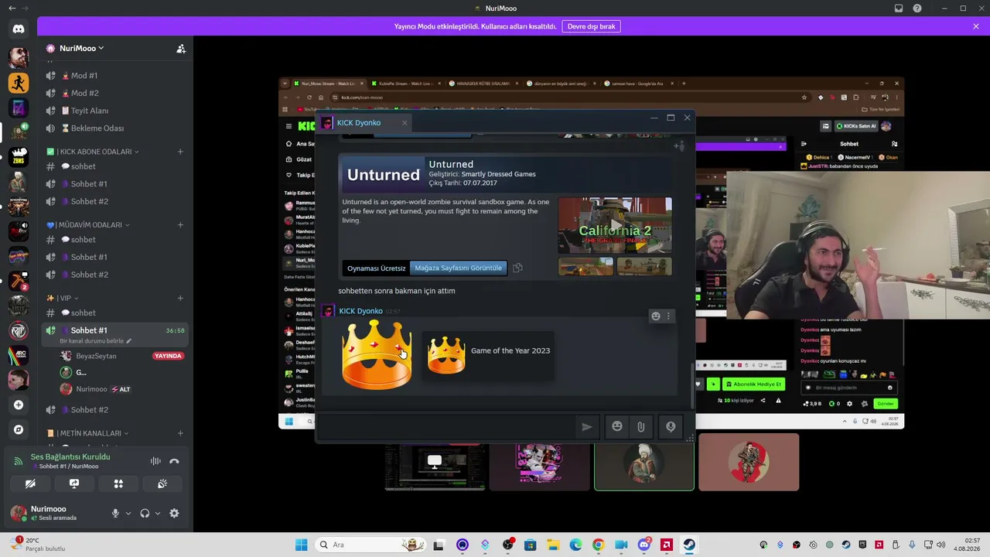Screen dimensions: 990x557
Task: Click the Steam chat message input field
Action: click(x=446, y=426)
